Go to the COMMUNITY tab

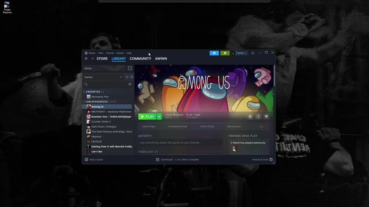140,59
